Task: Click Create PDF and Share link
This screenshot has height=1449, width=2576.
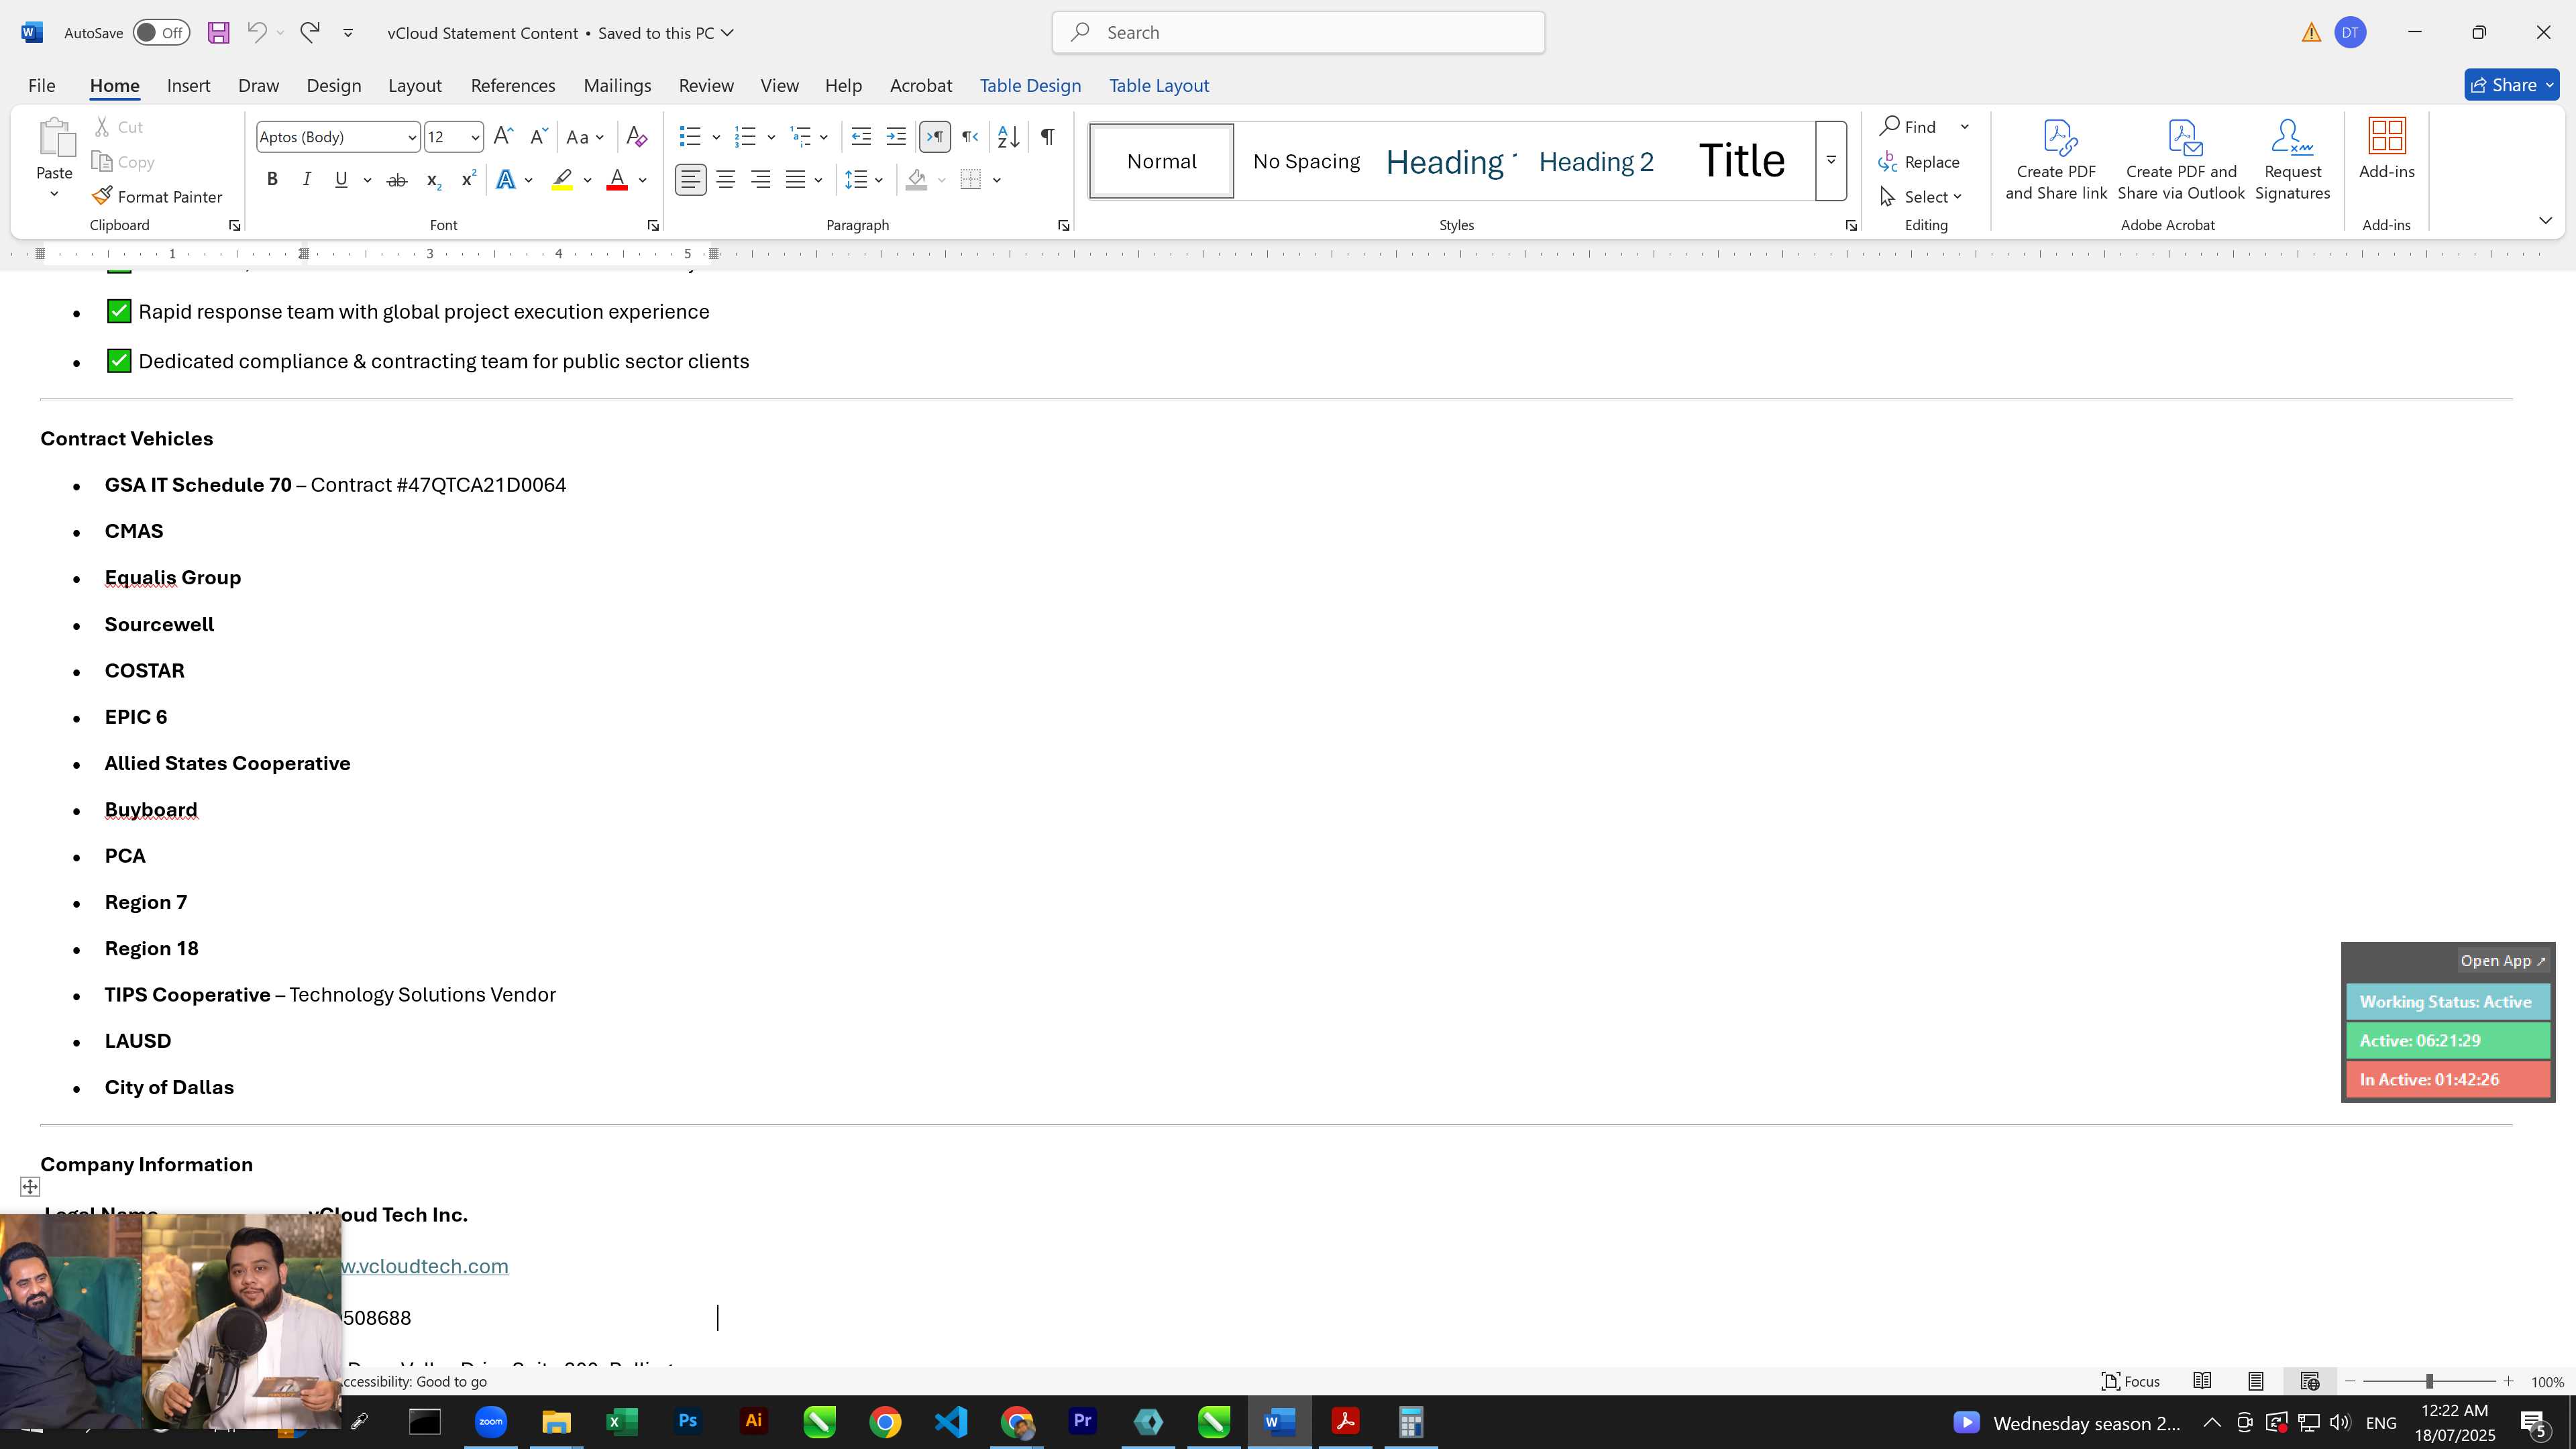Action: click(x=2056, y=160)
